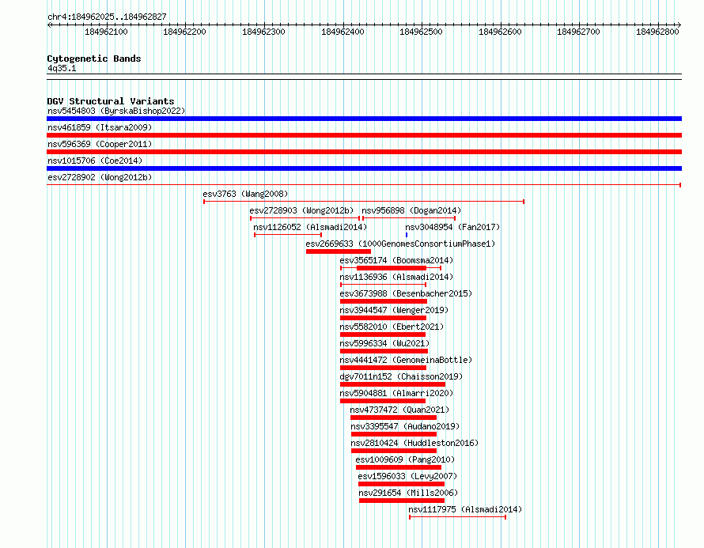This screenshot has height=548, width=704.
Task: Select the esv3763 variant span line
Action: point(364,202)
